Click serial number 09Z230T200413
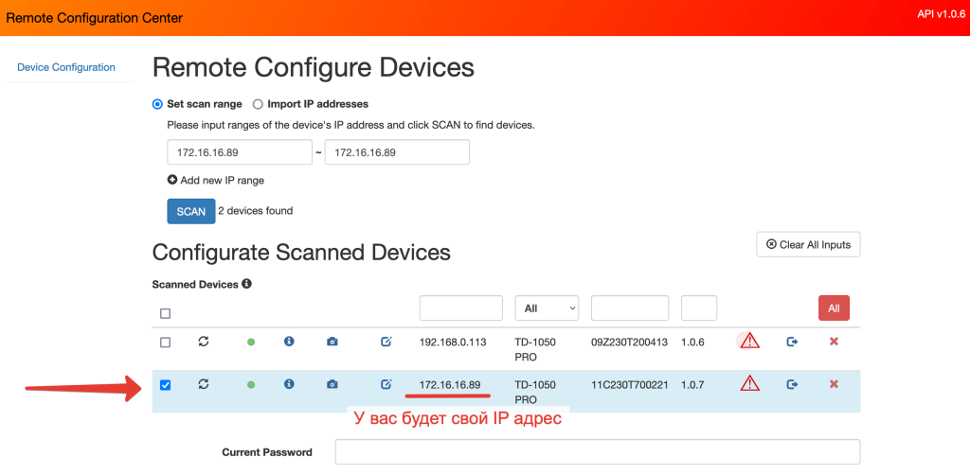This screenshot has height=475, width=970. pyautogui.click(x=630, y=342)
